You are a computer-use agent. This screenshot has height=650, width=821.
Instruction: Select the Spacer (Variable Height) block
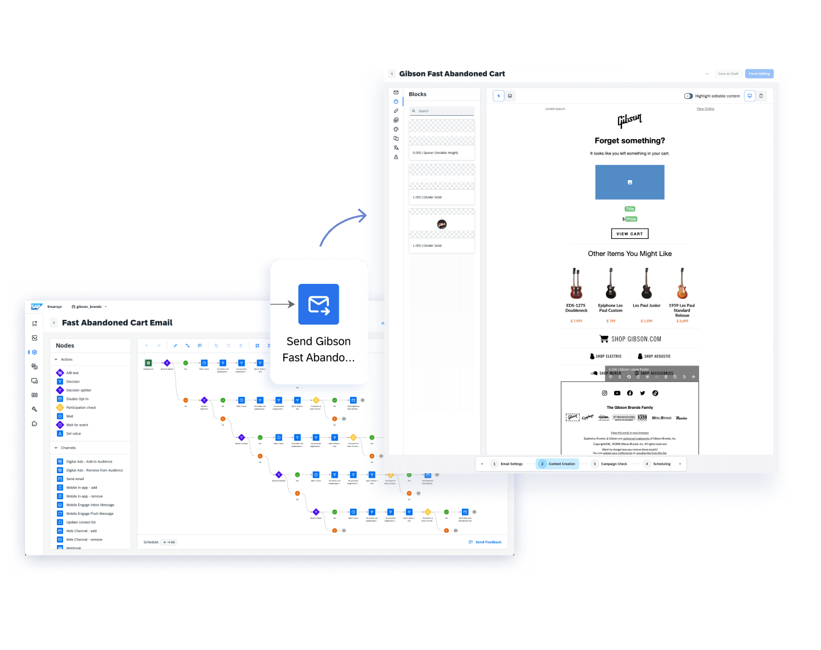point(442,140)
